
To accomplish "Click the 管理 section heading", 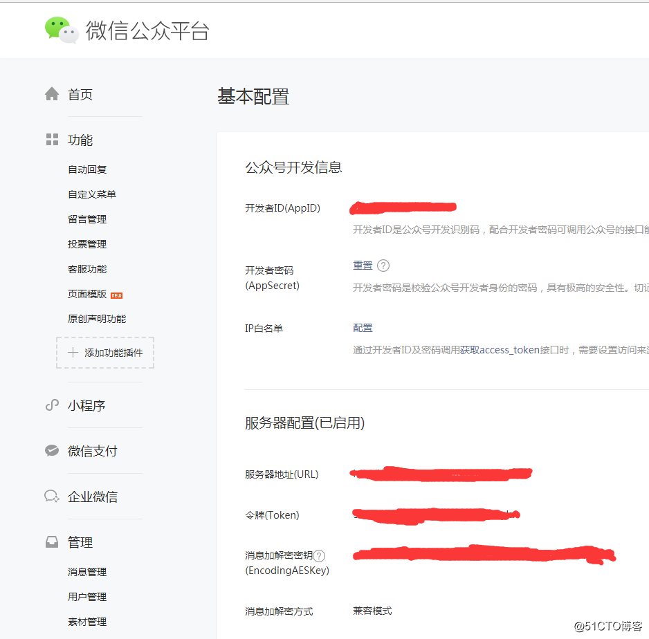I will pos(80,541).
